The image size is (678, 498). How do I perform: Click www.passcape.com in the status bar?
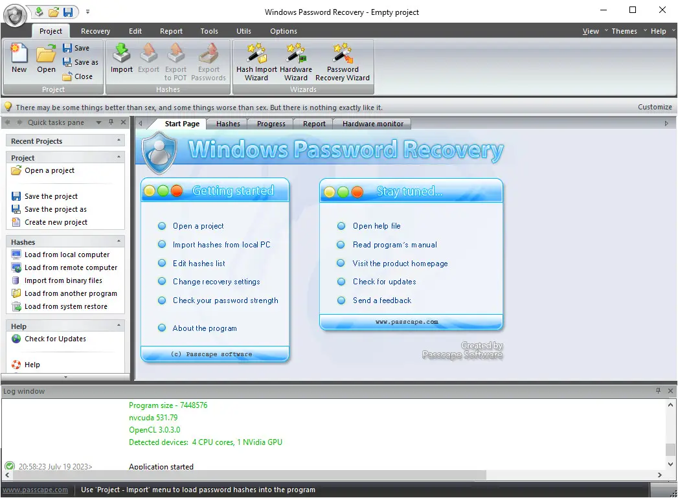tap(36, 490)
